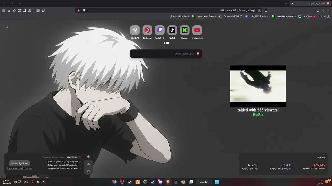Open the Stream - Kick Dashboard bookmark
The width and height of the screenshot is (332, 186).
tap(183, 16)
